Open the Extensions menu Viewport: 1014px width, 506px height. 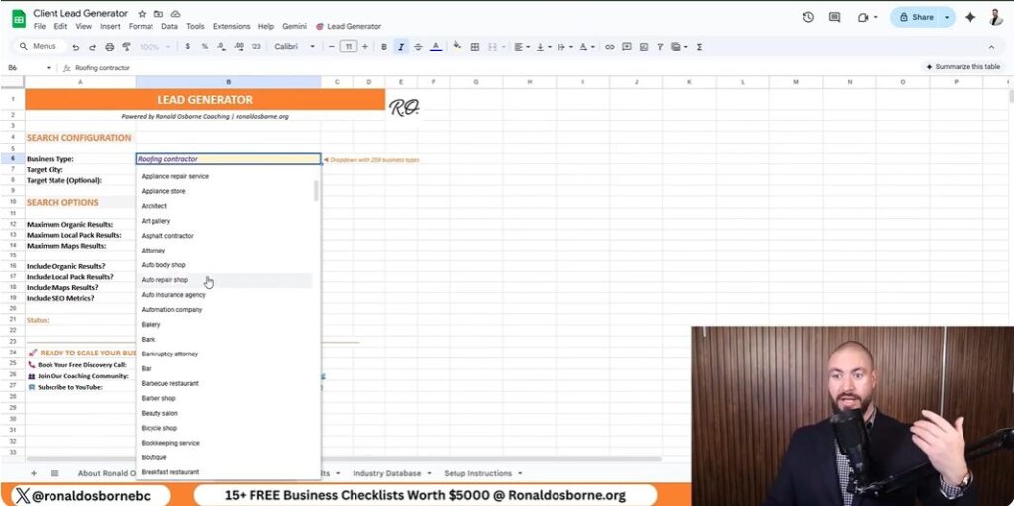click(x=231, y=27)
